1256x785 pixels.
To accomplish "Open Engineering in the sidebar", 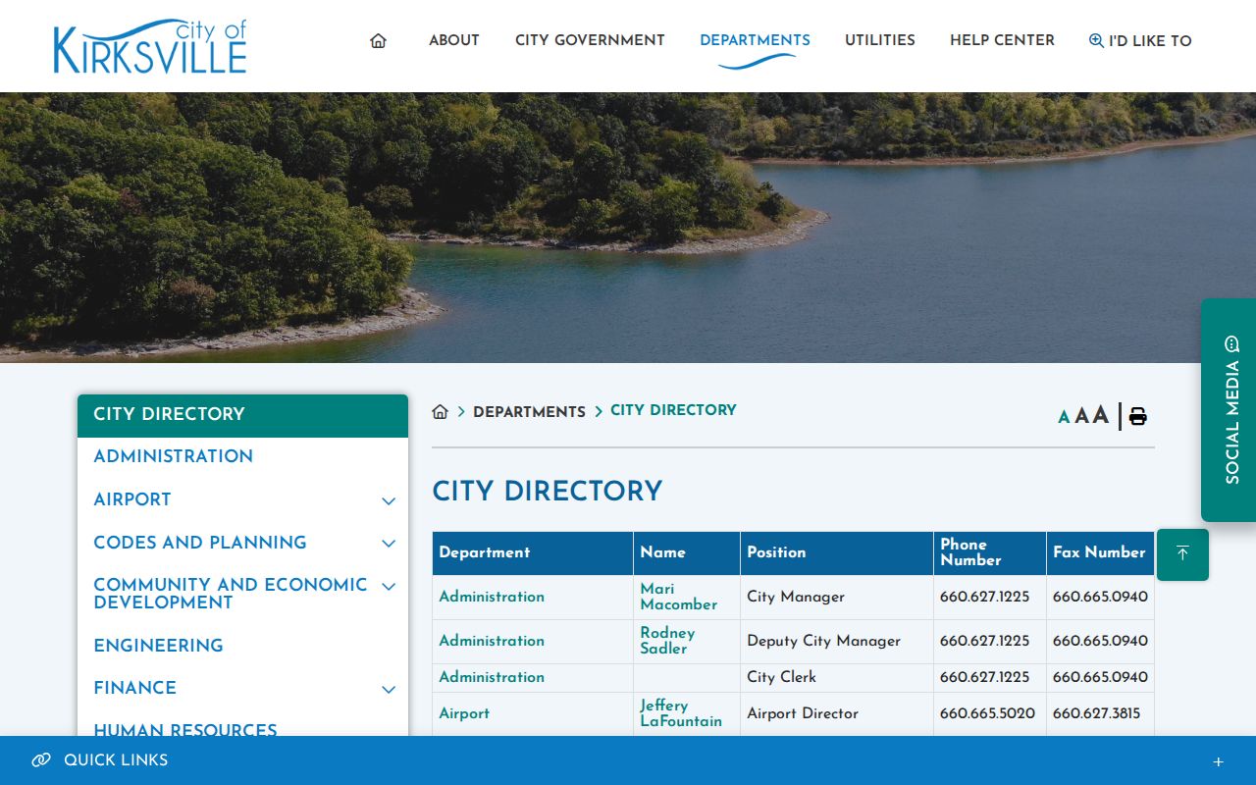I will click(158, 646).
